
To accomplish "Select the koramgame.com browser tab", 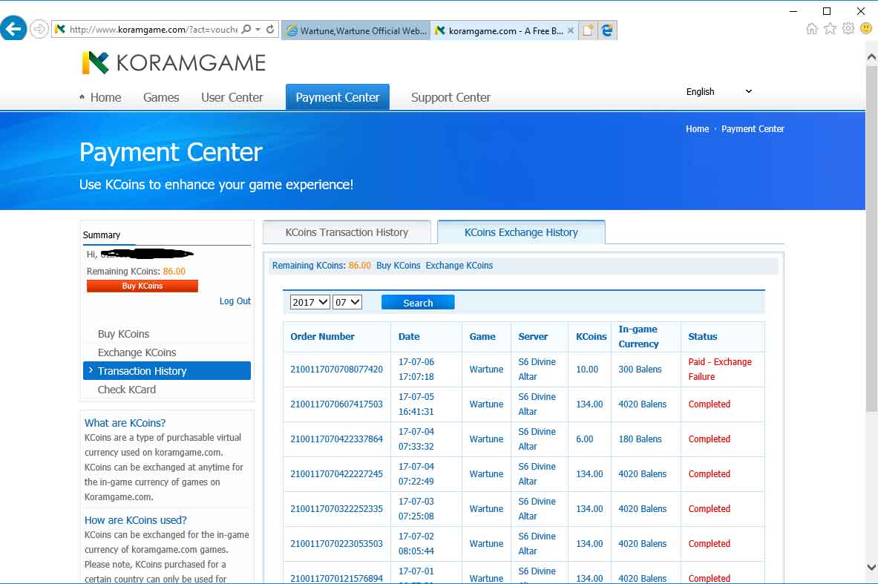I will pyautogui.click(x=505, y=31).
